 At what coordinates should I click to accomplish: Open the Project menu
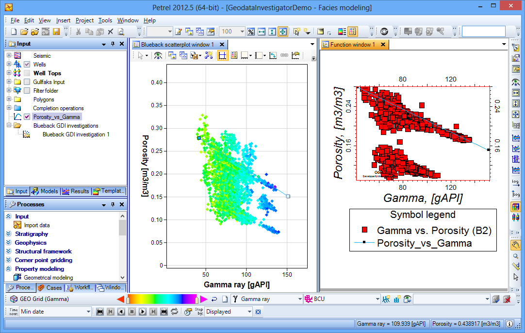[x=84, y=20]
